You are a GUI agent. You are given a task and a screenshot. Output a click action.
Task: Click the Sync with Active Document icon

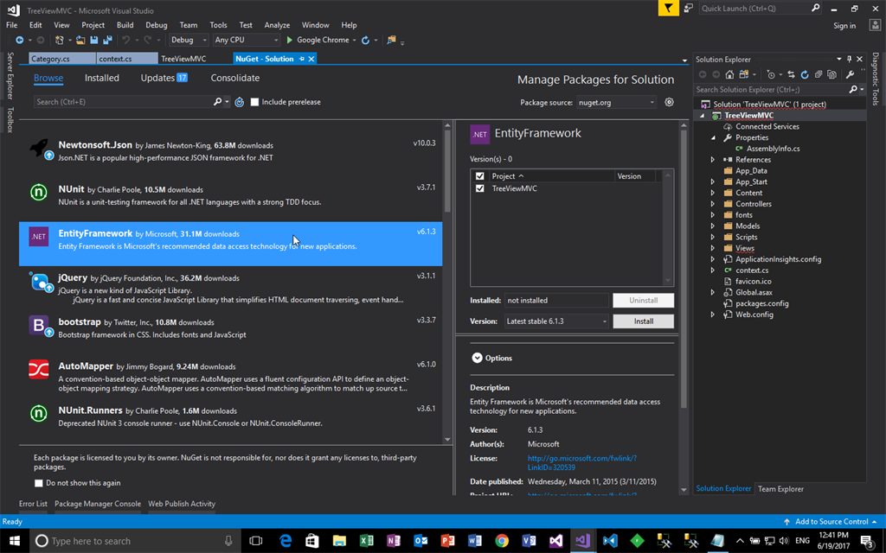pos(792,75)
